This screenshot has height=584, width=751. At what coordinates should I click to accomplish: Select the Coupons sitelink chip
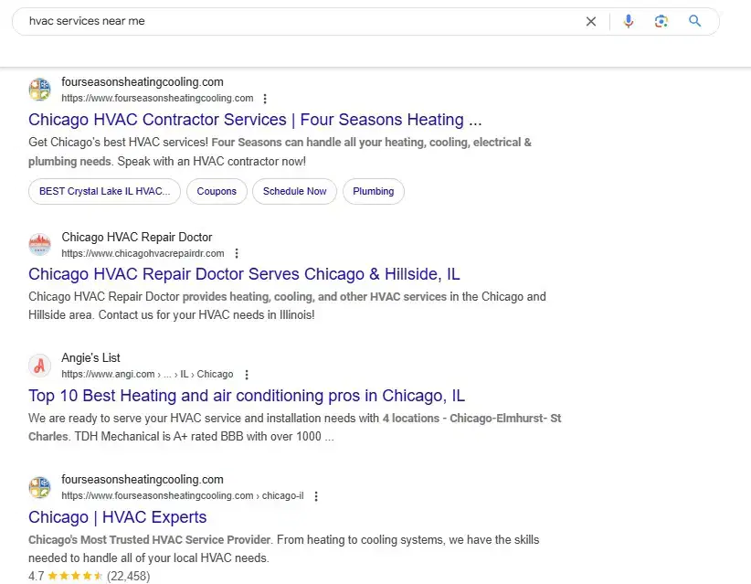pos(217,191)
